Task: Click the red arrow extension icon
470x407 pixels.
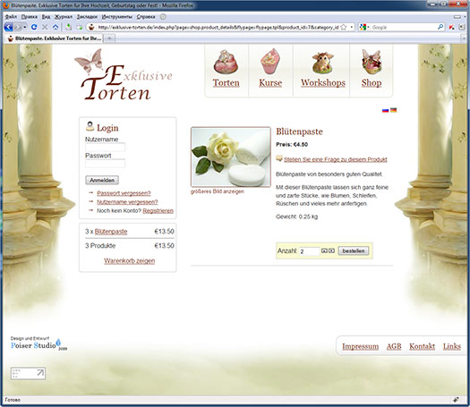Action: coord(452,27)
